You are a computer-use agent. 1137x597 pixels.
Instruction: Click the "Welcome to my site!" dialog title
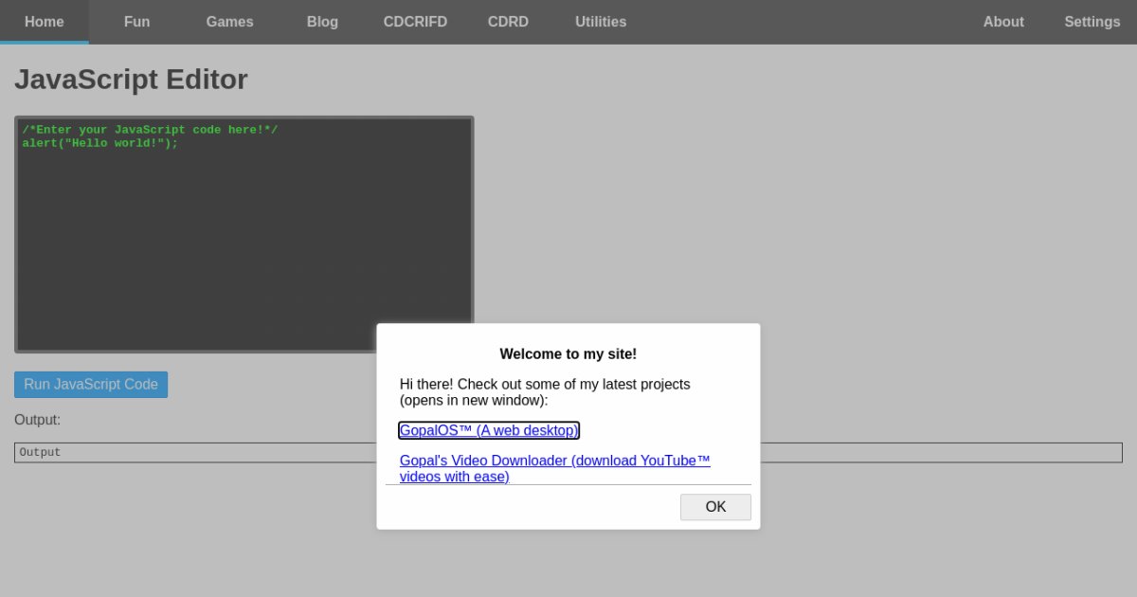[x=568, y=354]
